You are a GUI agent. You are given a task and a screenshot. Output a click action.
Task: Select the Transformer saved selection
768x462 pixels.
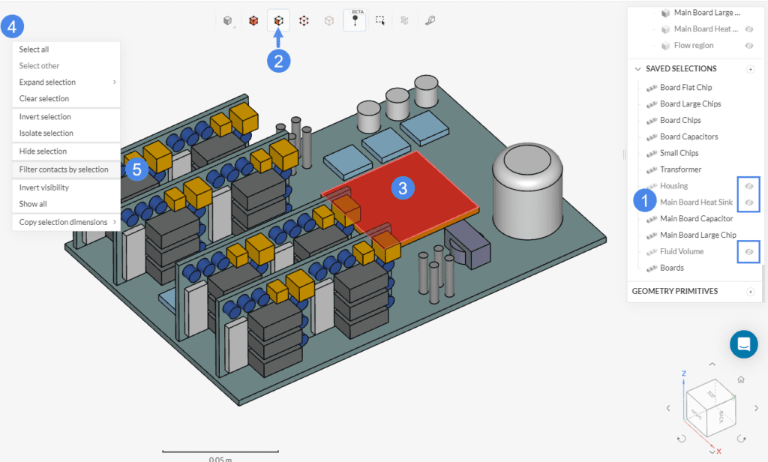click(x=682, y=169)
